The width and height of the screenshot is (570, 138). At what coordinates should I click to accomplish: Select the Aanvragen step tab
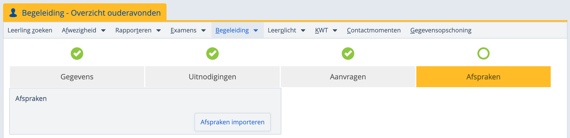348,77
